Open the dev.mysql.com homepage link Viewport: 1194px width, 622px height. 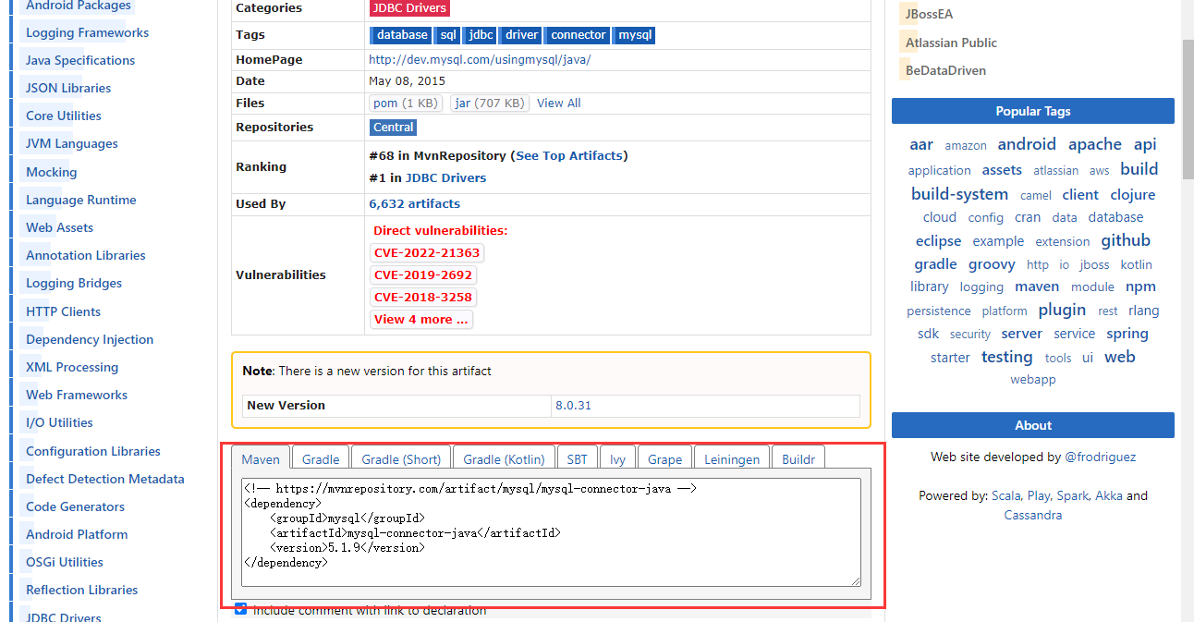(480, 59)
